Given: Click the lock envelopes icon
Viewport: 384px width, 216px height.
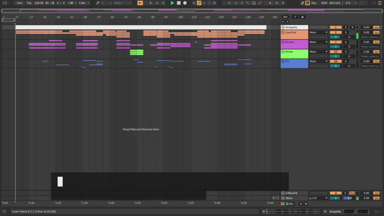Looking at the screenshot, I should [302, 17].
